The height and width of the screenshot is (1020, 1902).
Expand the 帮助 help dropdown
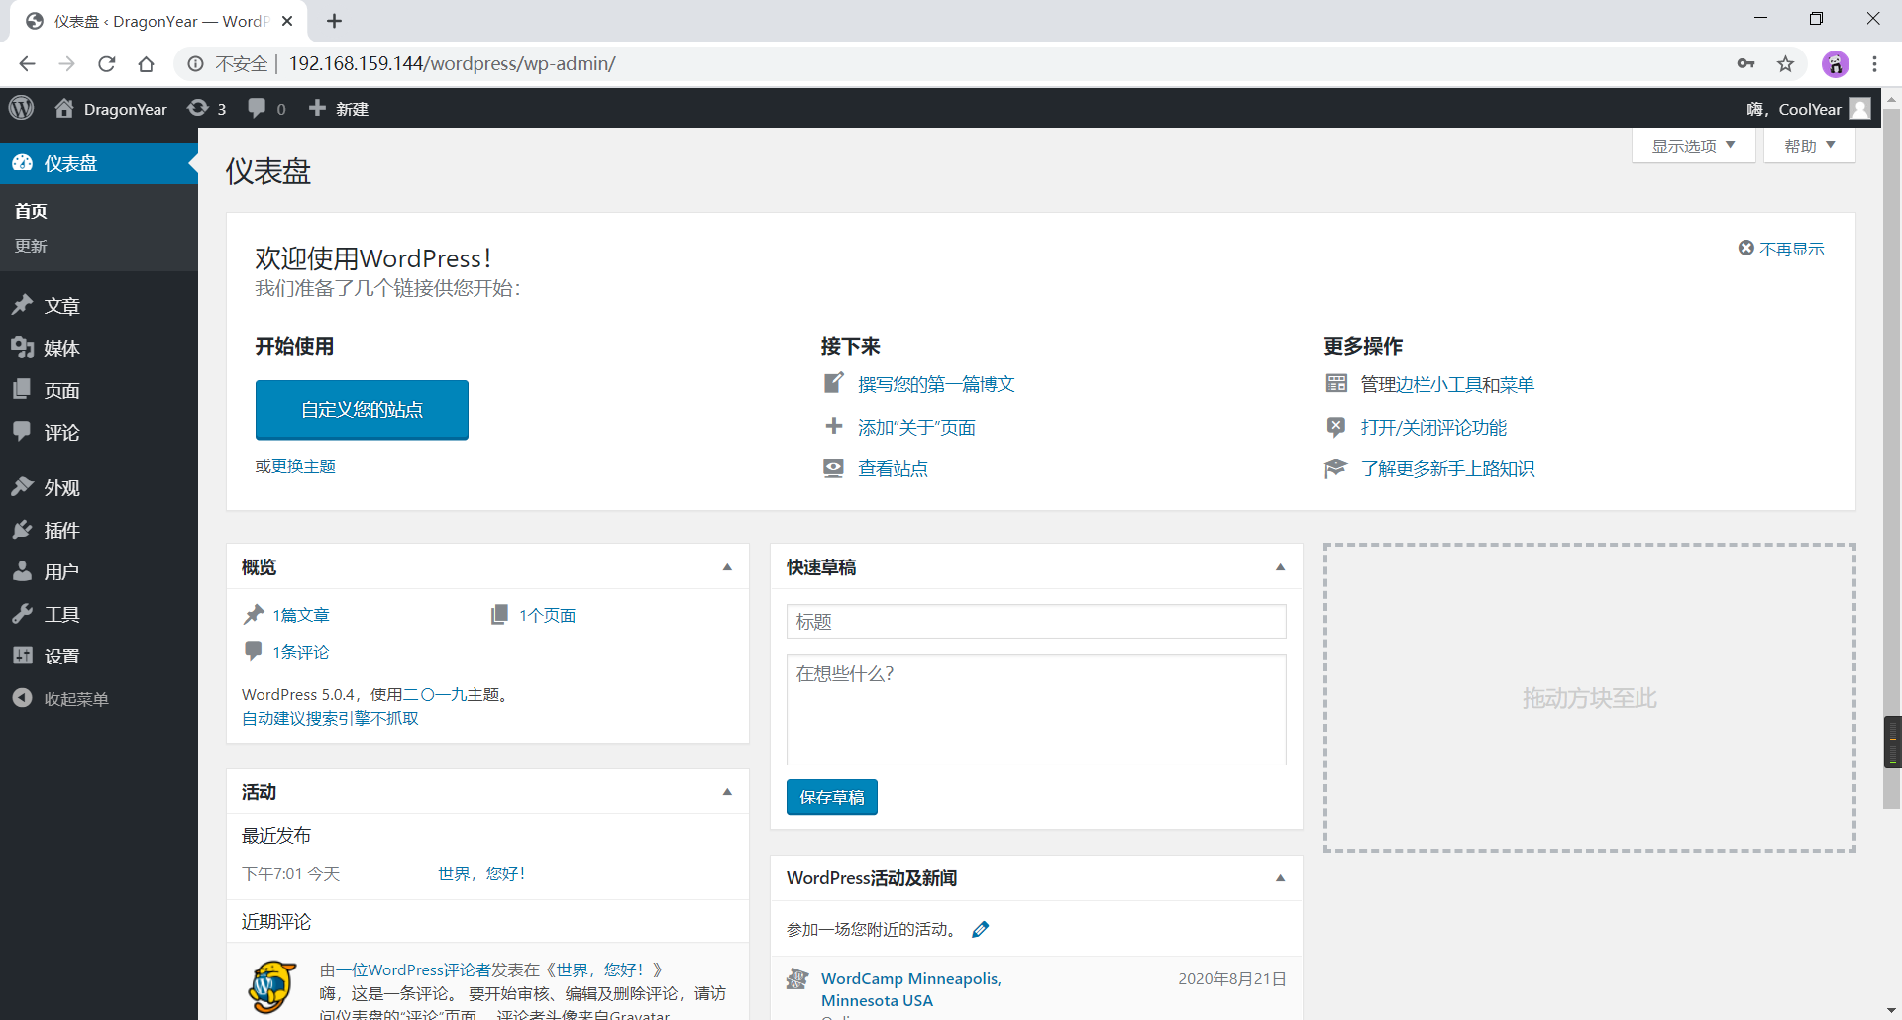pyautogui.click(x=1810, y=146)
